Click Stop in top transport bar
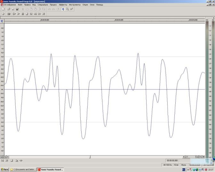215x172 pixels. point(27,14)
